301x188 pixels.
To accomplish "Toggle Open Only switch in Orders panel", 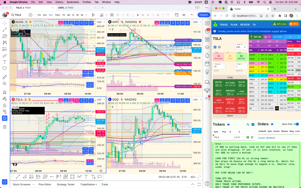I will pos(297,124).
